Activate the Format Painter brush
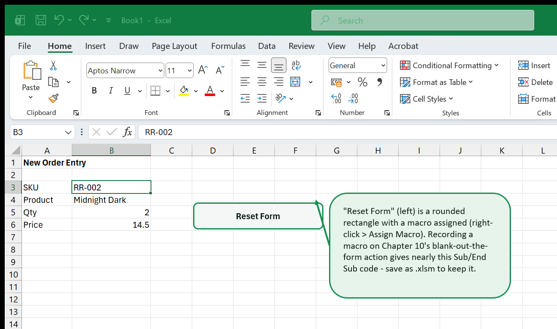 tap(53, 98)
